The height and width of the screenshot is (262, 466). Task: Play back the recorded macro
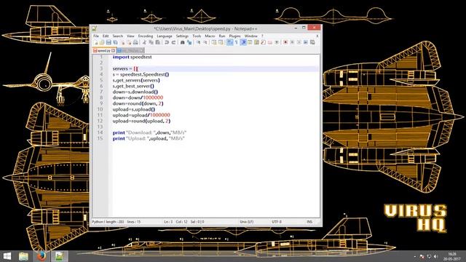pyautogui.click(x=300, y=42)
